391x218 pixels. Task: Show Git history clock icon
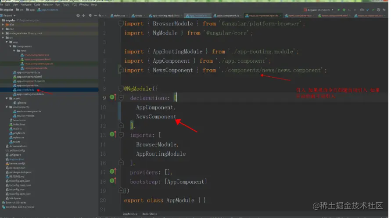[x=379, y=10]
